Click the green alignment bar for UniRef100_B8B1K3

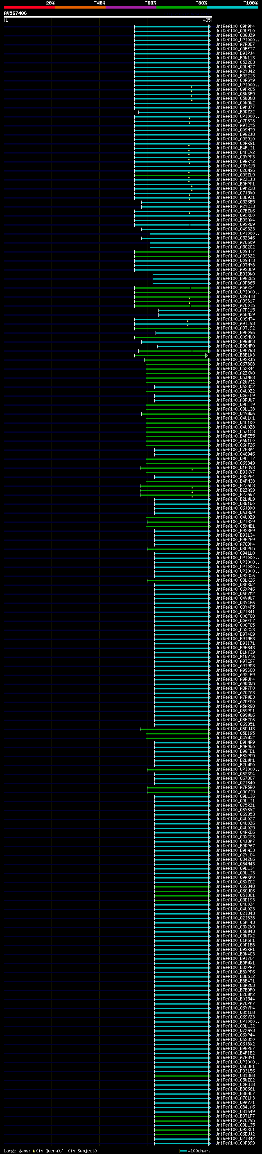pyautogui.click(x=171, y=355)
